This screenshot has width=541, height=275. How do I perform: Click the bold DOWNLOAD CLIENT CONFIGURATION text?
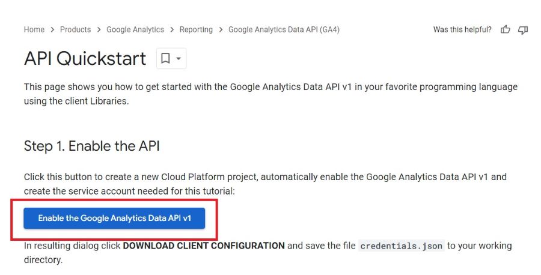pyautogui.click(x=204, y=246)
